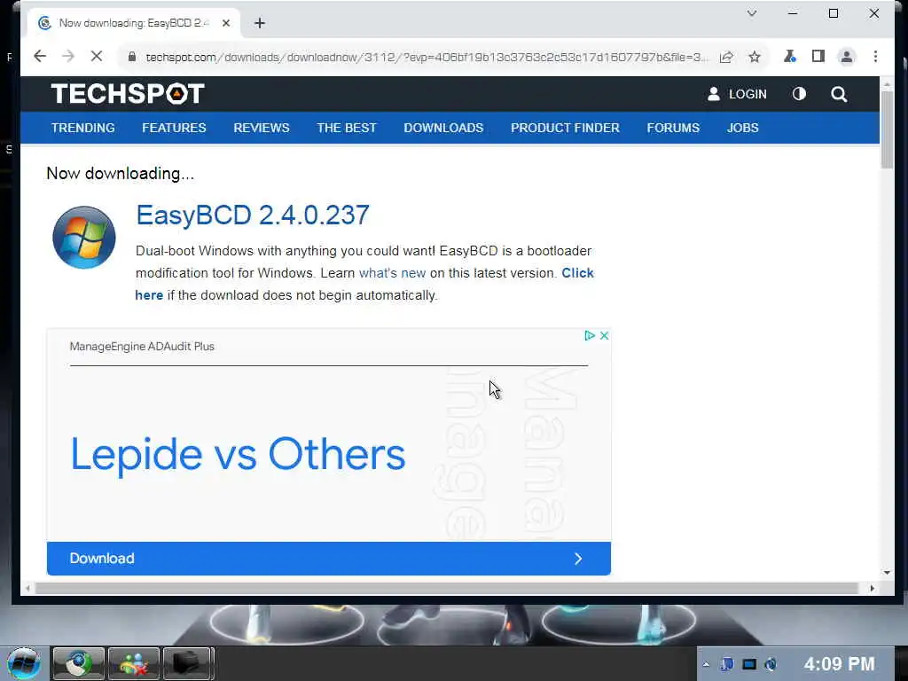Expand the tab search chevron
The width and height of the screenshot is (908, 681).
pyautogui.click(x=752, y=12)
